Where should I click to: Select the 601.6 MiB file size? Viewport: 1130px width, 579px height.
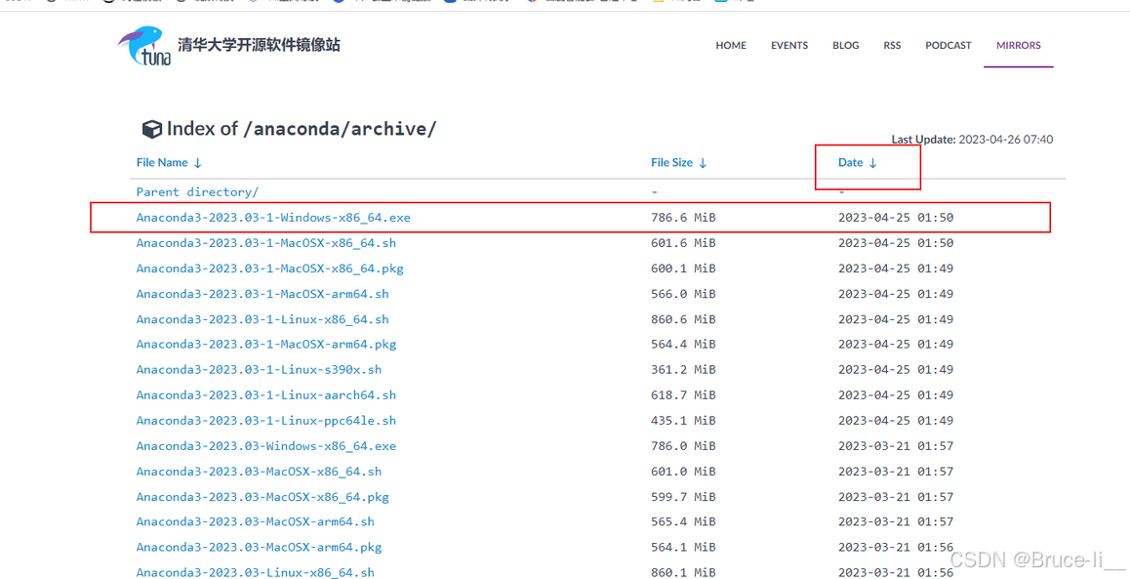683,243
